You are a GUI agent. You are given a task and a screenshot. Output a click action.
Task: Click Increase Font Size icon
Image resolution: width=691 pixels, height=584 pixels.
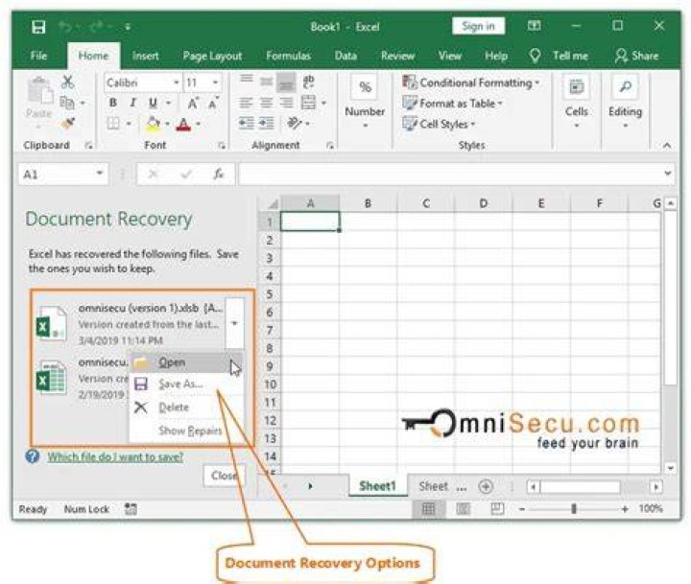[193, 103]
